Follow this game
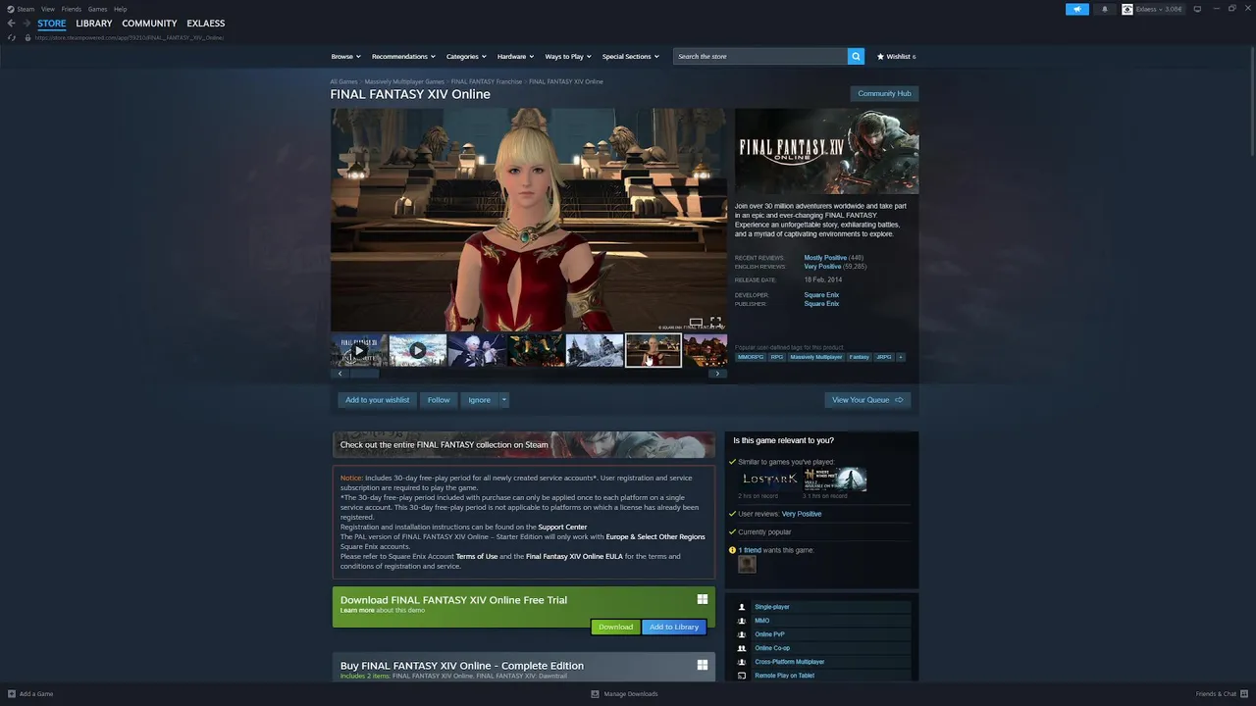Image resolution: width=1256 pixels, height=706 pixels. (x=439, y=400)
